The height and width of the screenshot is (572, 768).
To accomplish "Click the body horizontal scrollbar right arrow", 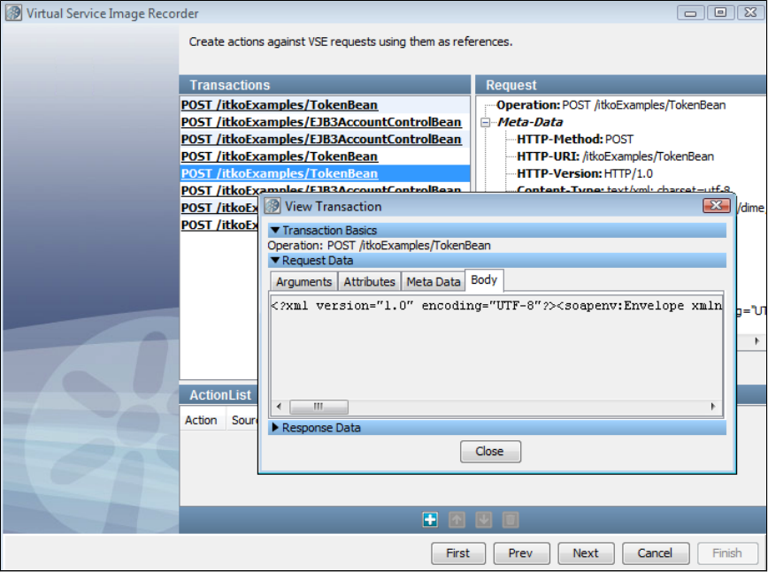I will click(x=712, y=407).
